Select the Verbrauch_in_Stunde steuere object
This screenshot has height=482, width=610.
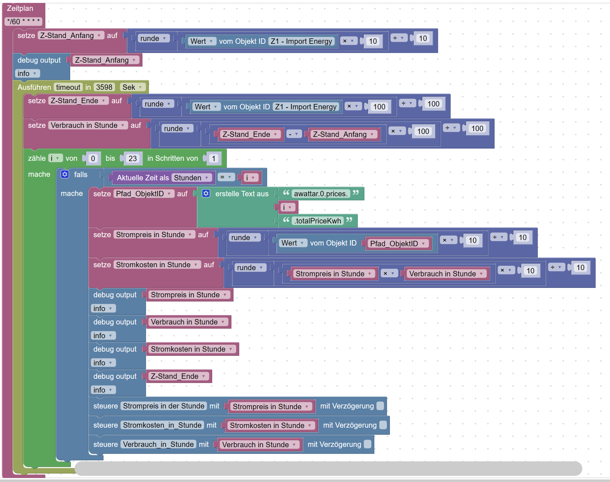click(x=158, y=444)
